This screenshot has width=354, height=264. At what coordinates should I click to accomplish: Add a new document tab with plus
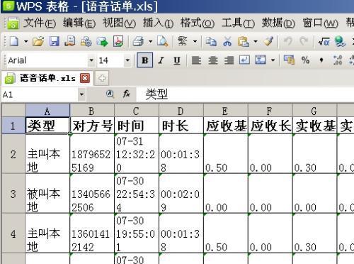coord(102,78)
